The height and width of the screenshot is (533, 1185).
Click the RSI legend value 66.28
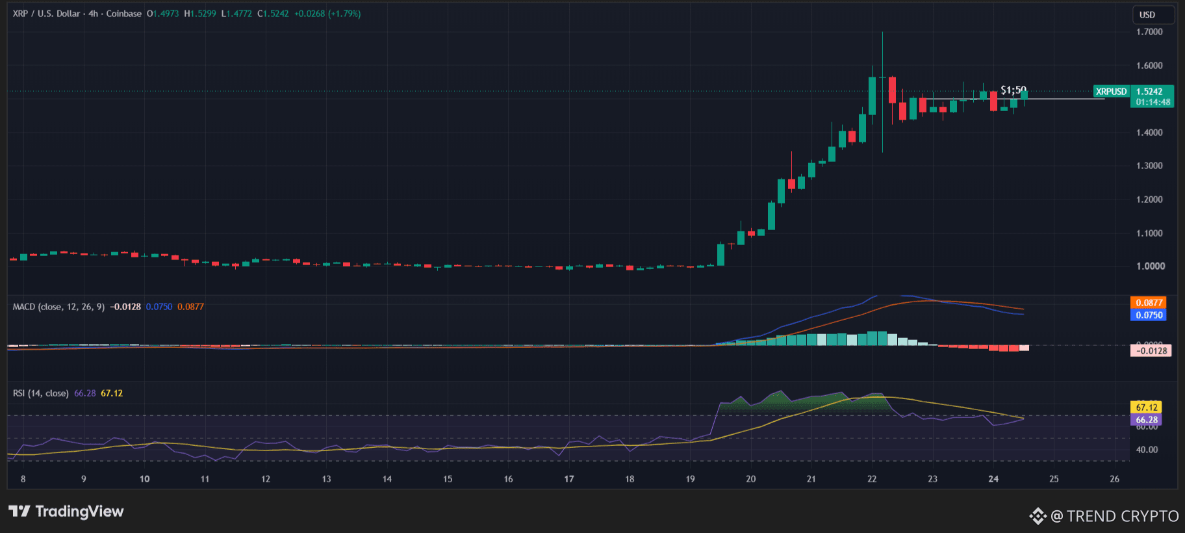pos(85,393)
